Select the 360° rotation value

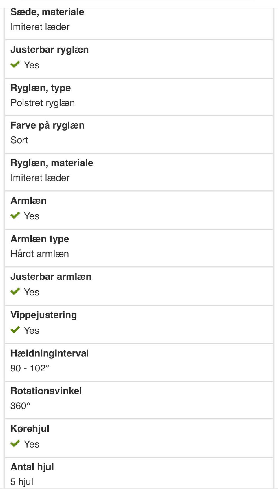[x=20, y=406]
